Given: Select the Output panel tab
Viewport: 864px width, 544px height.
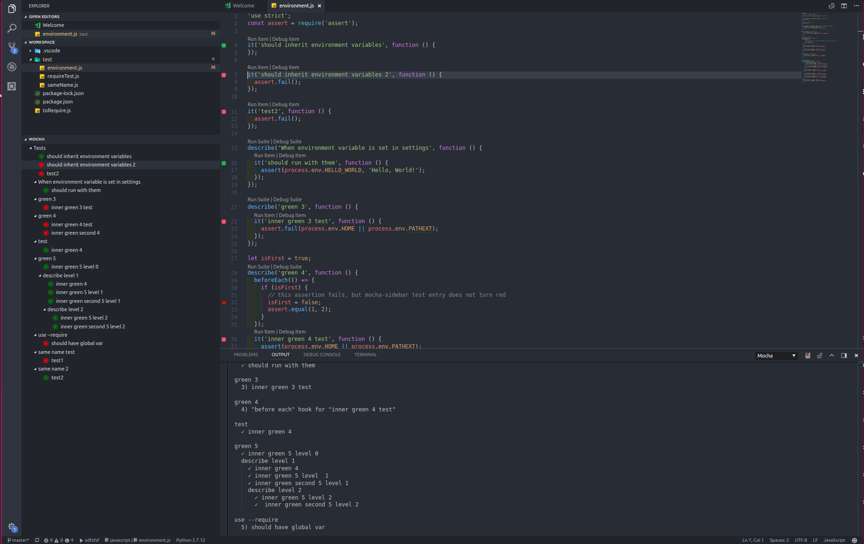Looking at the screenshot, I should coord(280,355).
